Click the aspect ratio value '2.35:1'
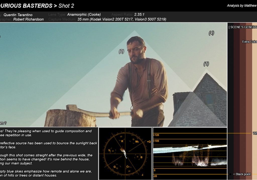Screen dimensions: 257x180 coord(139,14)
